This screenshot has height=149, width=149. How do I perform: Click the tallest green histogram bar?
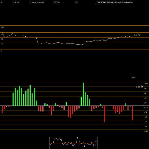[83, 94]
